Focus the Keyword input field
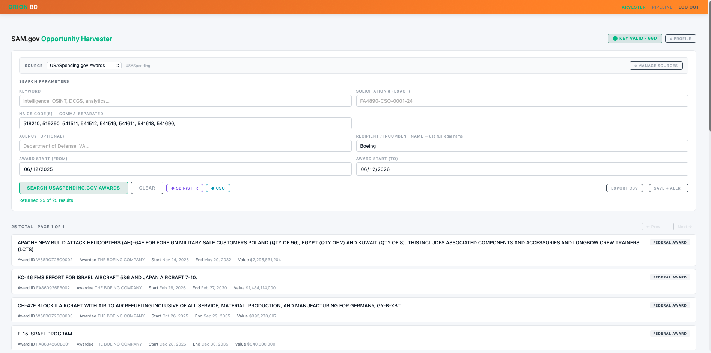 point(185,101)
